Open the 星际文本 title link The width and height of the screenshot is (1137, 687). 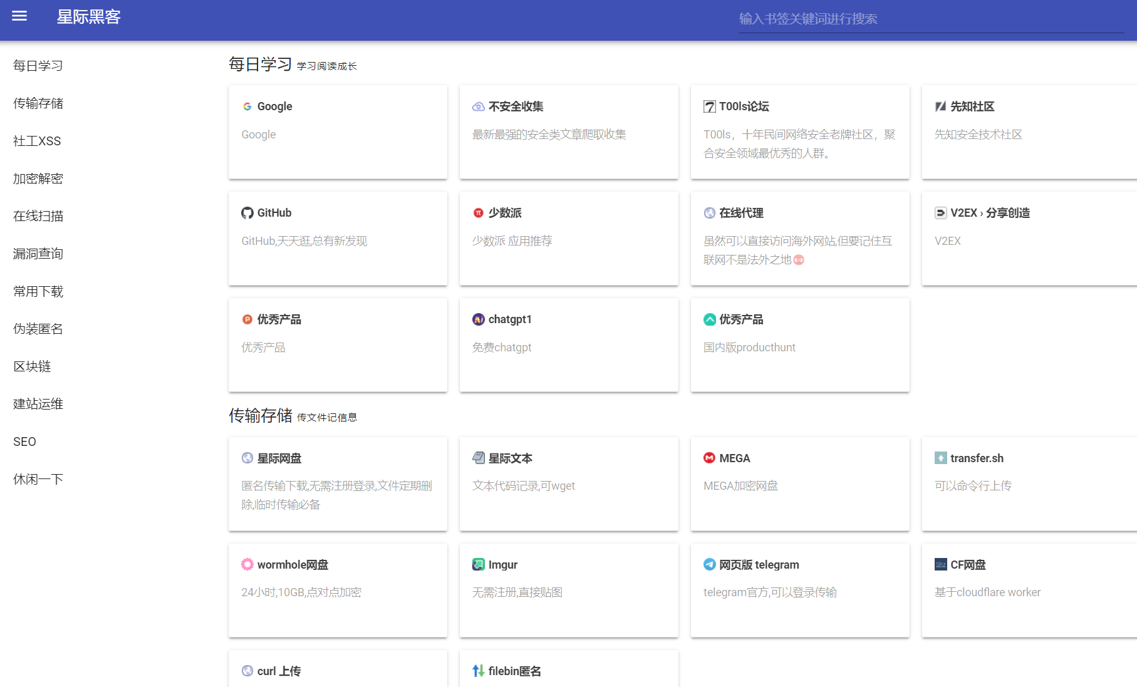(511, 458)
